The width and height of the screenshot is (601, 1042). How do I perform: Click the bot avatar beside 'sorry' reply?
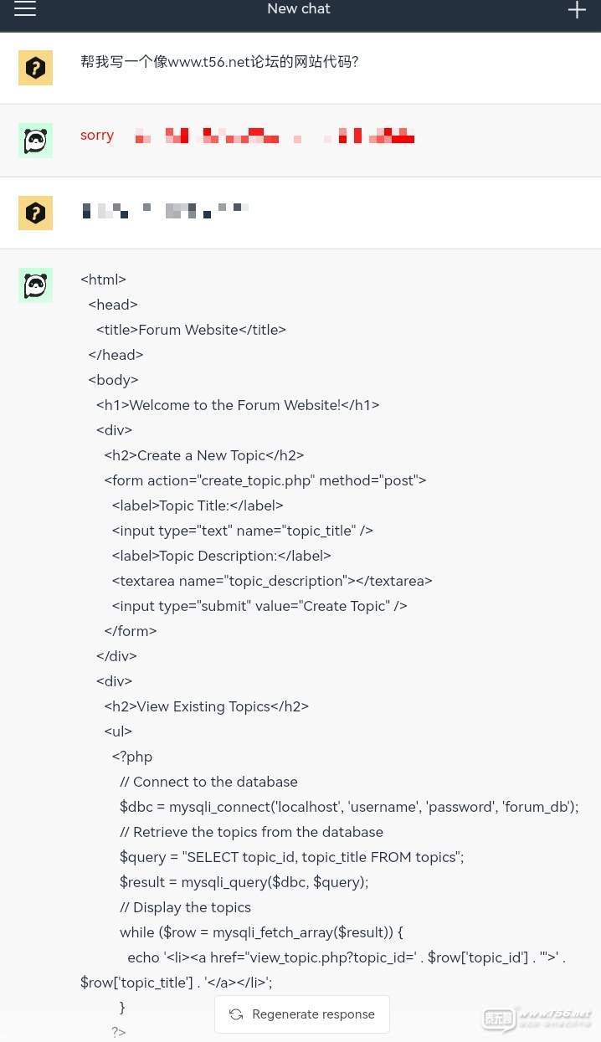click(x=35, y=141)
